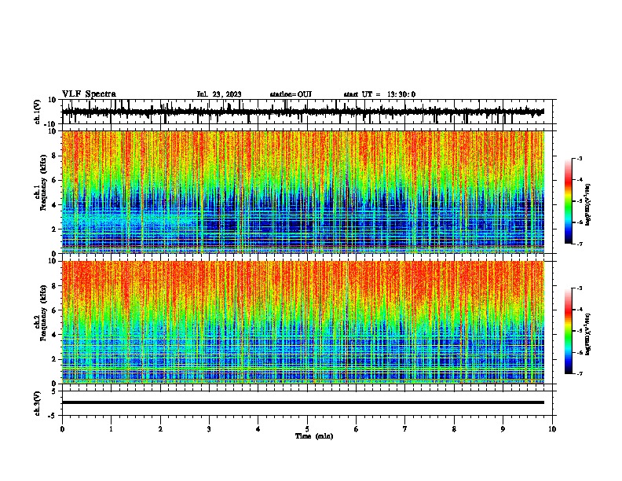The height and width of the screenshot is (481, 622).
Task: Select the "start UT = 13:30:0" text
Action: [379, 94]
